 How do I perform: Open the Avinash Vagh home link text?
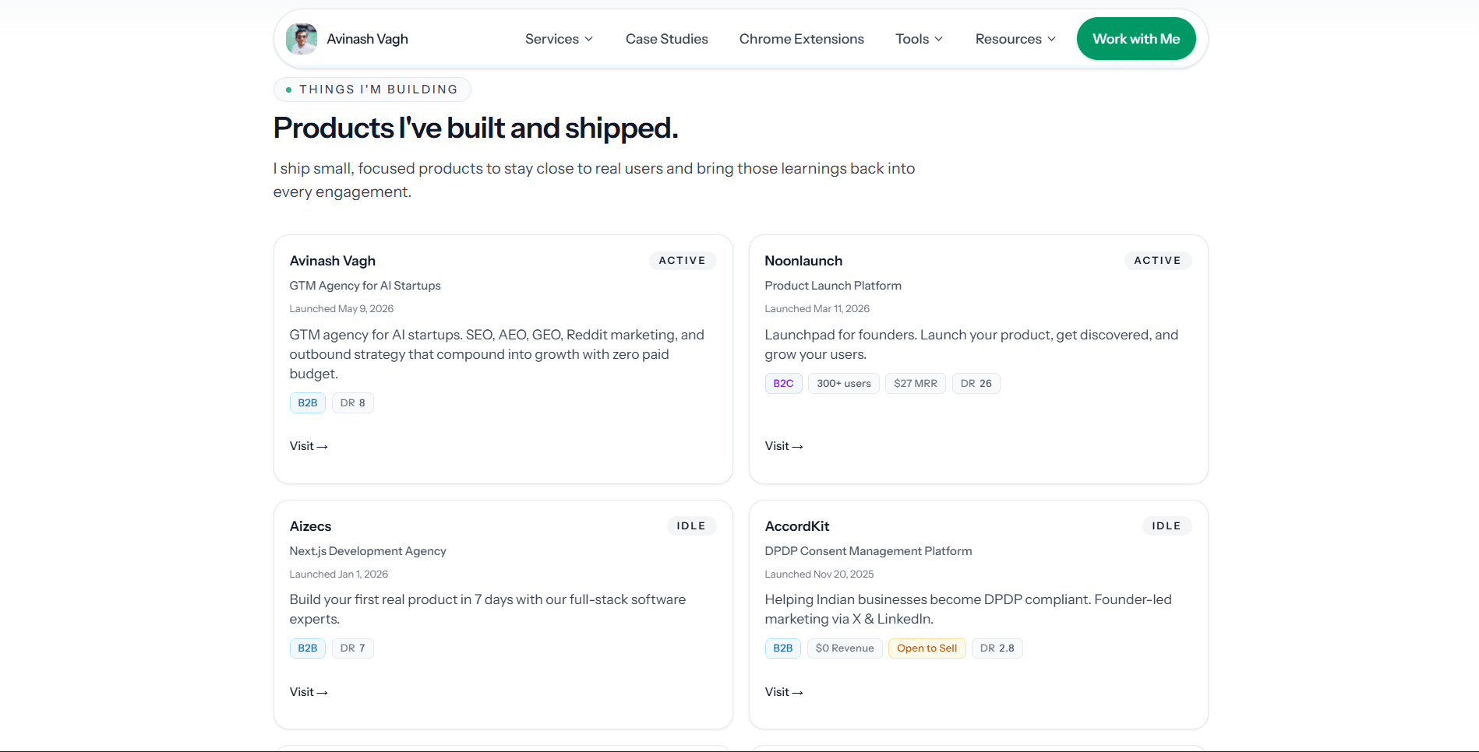tap(367, 39)
